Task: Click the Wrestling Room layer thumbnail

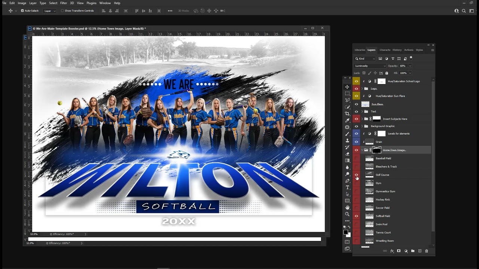Action: pyautogui.click(x=369, y=241)
